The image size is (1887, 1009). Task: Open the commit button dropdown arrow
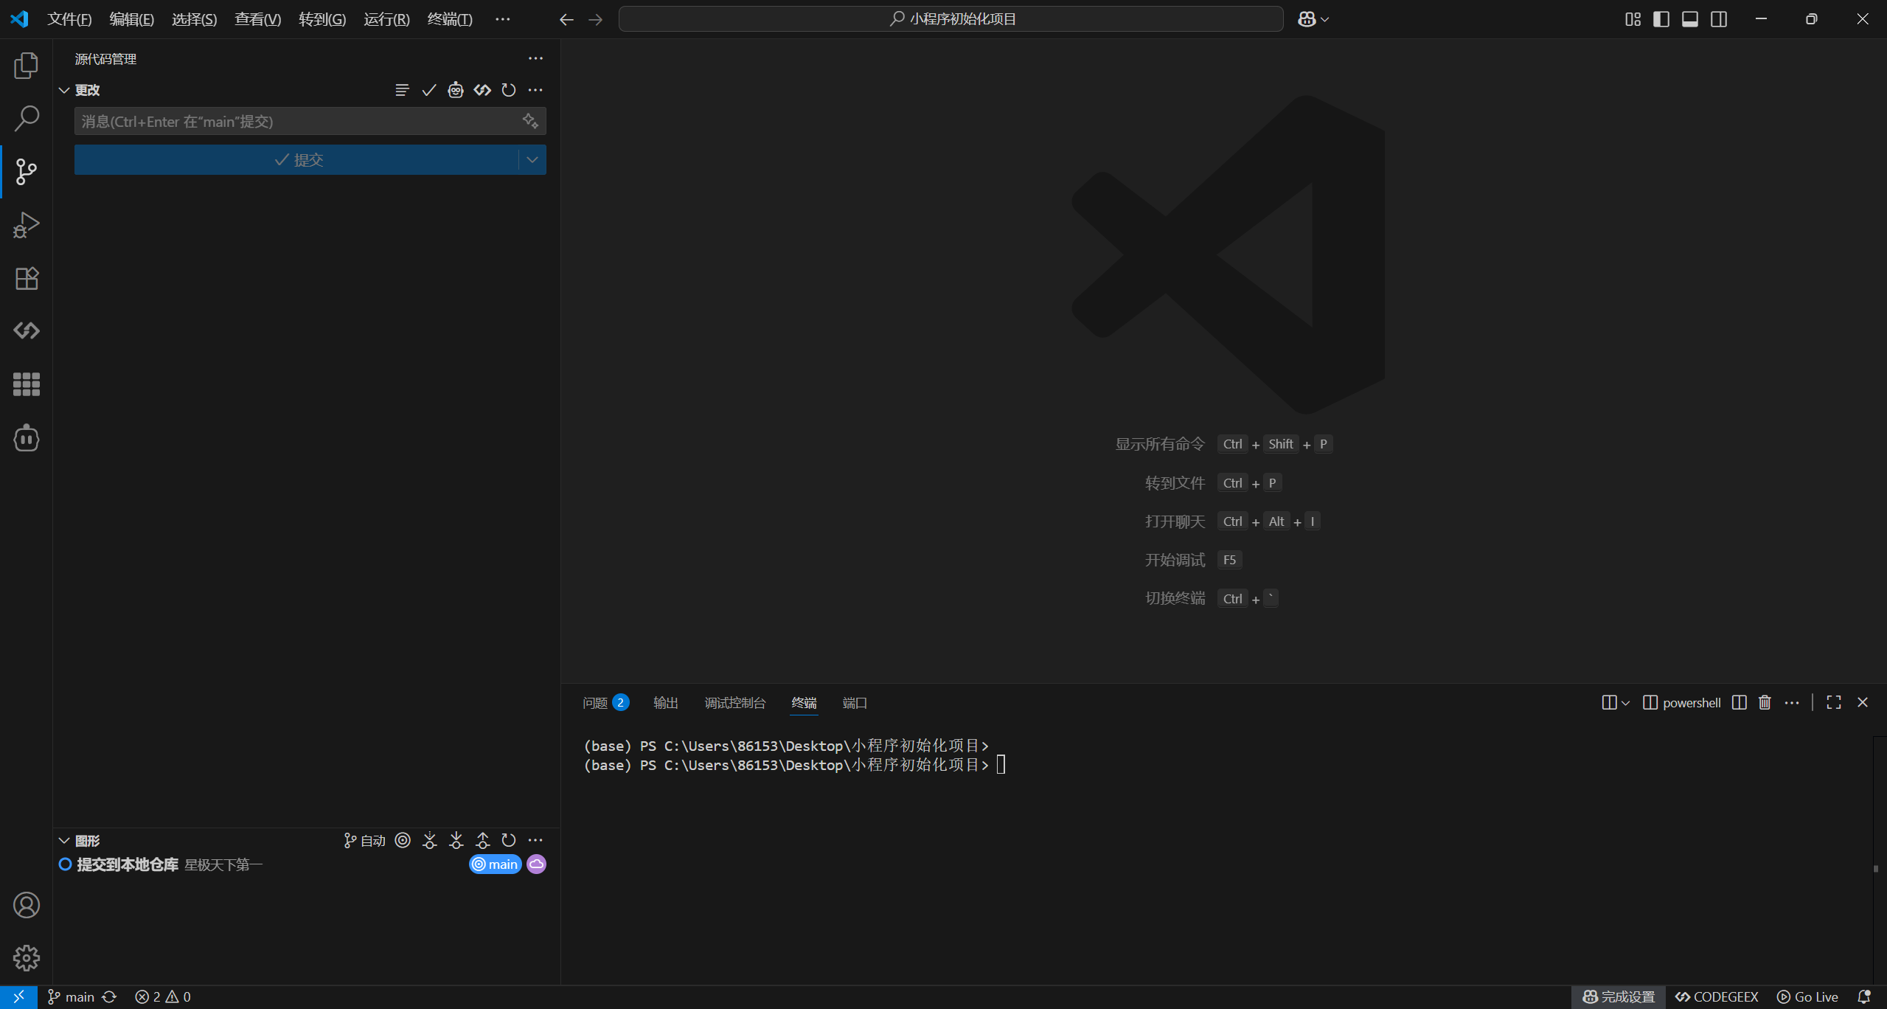532,159
